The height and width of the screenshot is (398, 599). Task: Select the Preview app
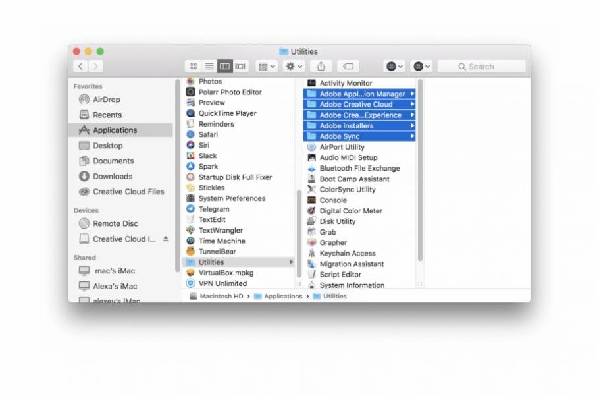[x=240, y=103]
